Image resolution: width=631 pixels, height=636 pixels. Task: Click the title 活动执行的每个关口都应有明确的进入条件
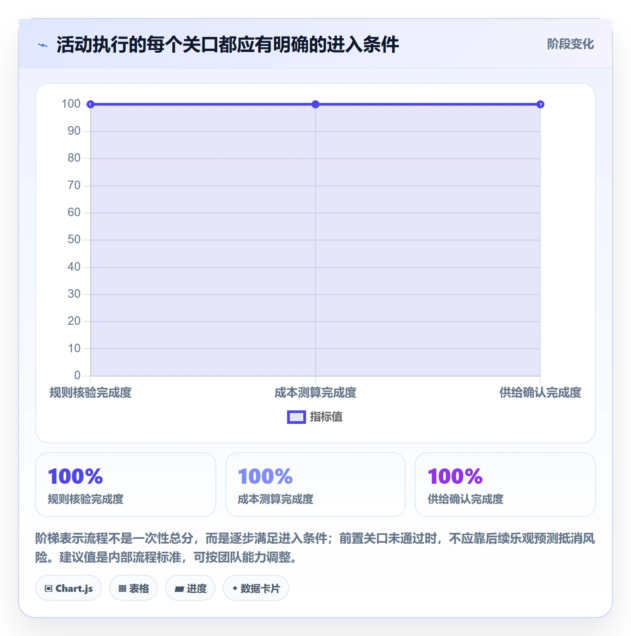(x=228, y=45)
